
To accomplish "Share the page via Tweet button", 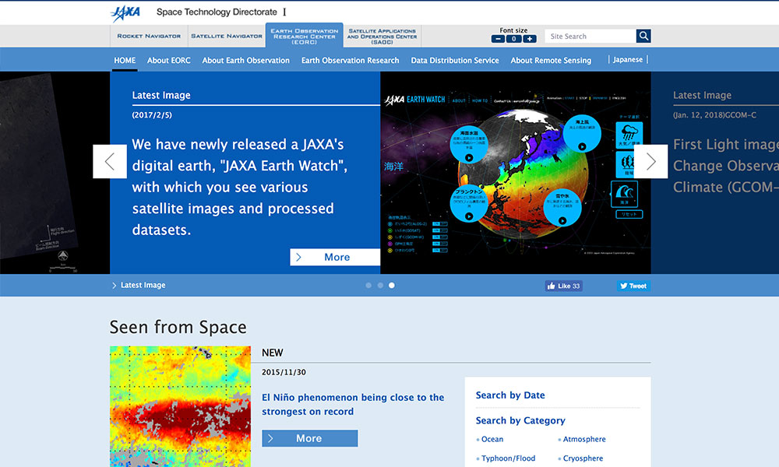I will click(633, 286).
